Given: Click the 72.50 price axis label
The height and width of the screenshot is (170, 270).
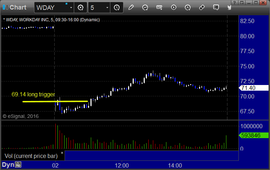Looking at the screenshot, I should tap(247, 81).
